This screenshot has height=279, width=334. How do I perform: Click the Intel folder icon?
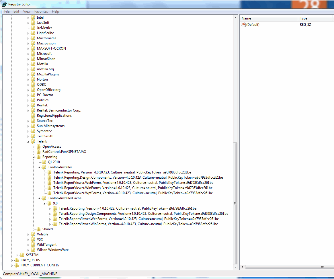click(33, 17)
